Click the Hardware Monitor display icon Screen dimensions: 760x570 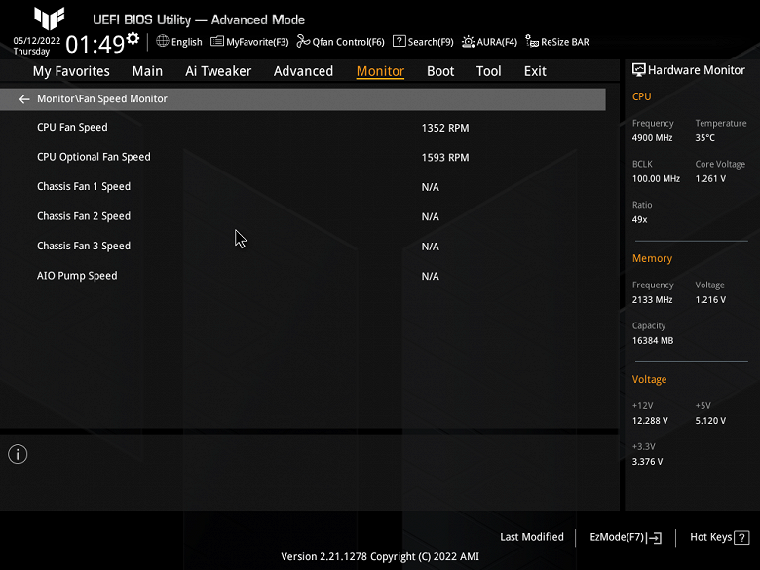tap(639, 70)
